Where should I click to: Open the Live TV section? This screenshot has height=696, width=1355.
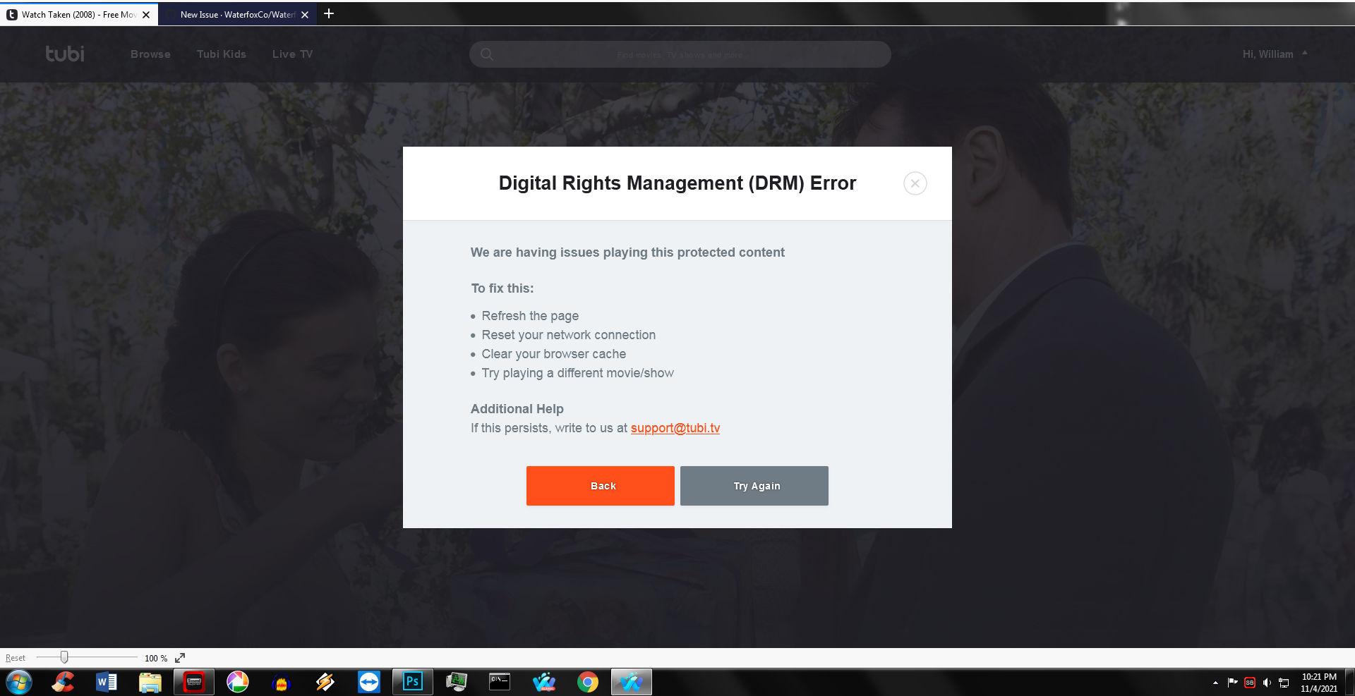click(x=291, y=54)
